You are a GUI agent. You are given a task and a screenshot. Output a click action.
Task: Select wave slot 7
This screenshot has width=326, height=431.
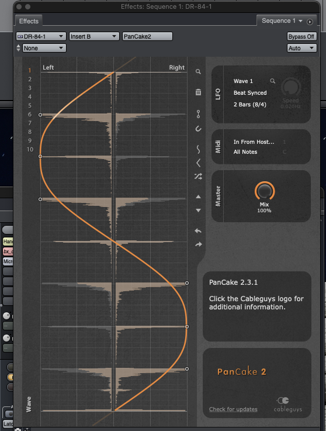(30, 123)
